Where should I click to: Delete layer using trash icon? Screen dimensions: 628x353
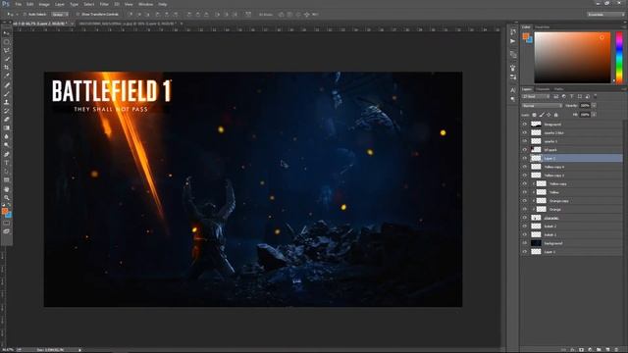click(x=617, y=350)
